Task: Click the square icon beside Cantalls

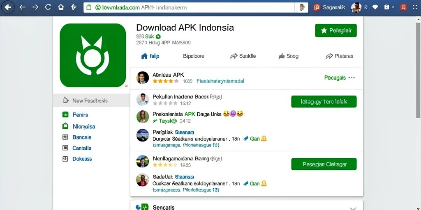Action: (x=65, y=148)
